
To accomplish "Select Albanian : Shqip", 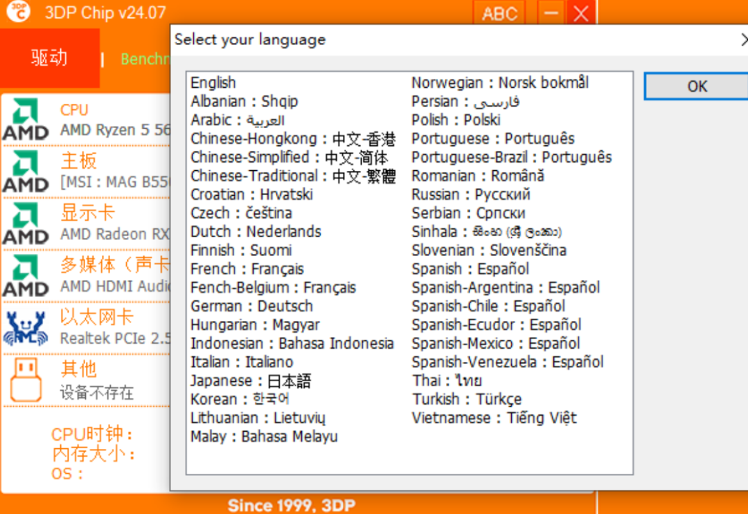I will pos(244,102).
